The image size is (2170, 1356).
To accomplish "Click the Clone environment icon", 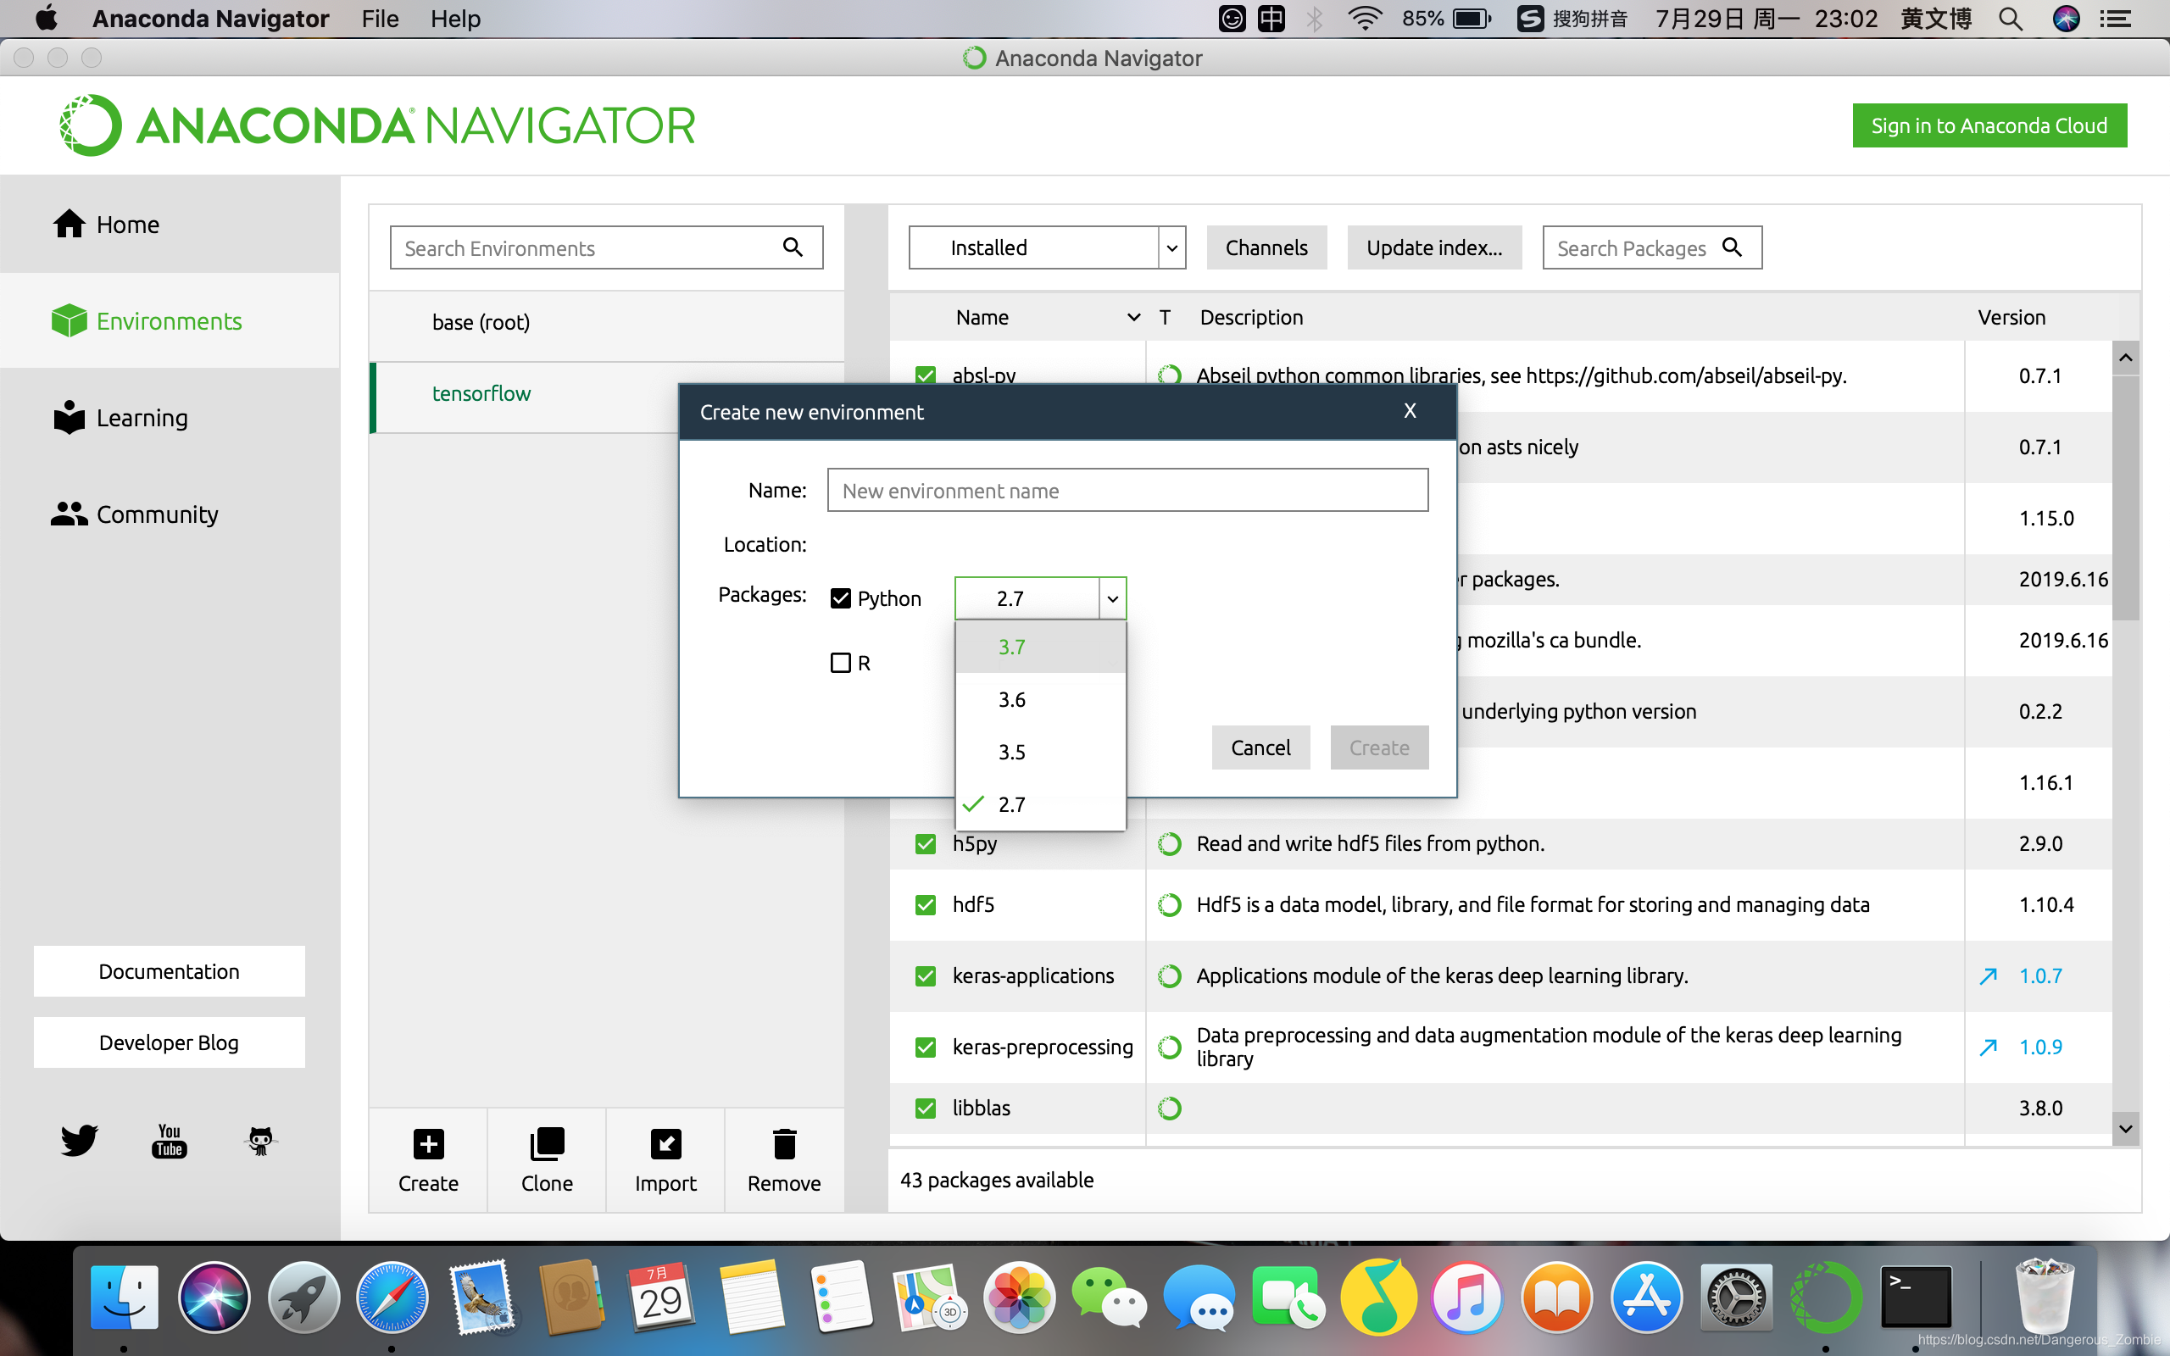I will [x=547, y=1144].
